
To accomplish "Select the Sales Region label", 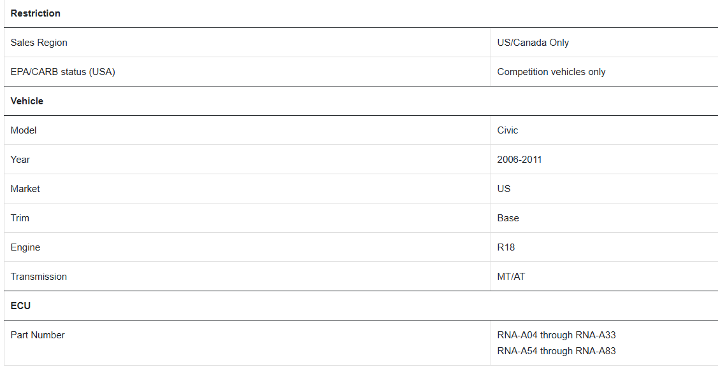I will point(39,43).
